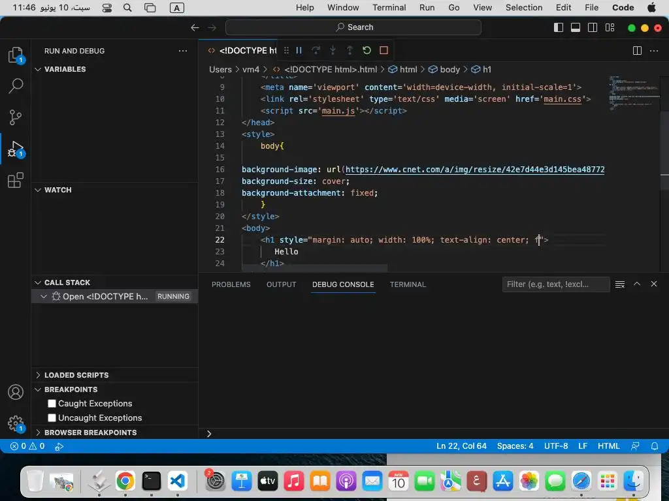Open the Manage gear icon
Viewport: 669px width, 501px height.
pos(16,423)
